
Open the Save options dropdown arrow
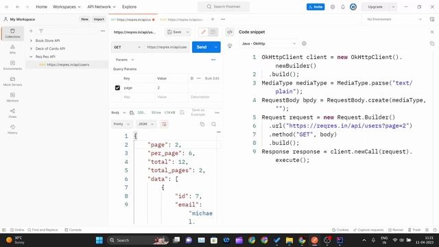tap(187, 32)
